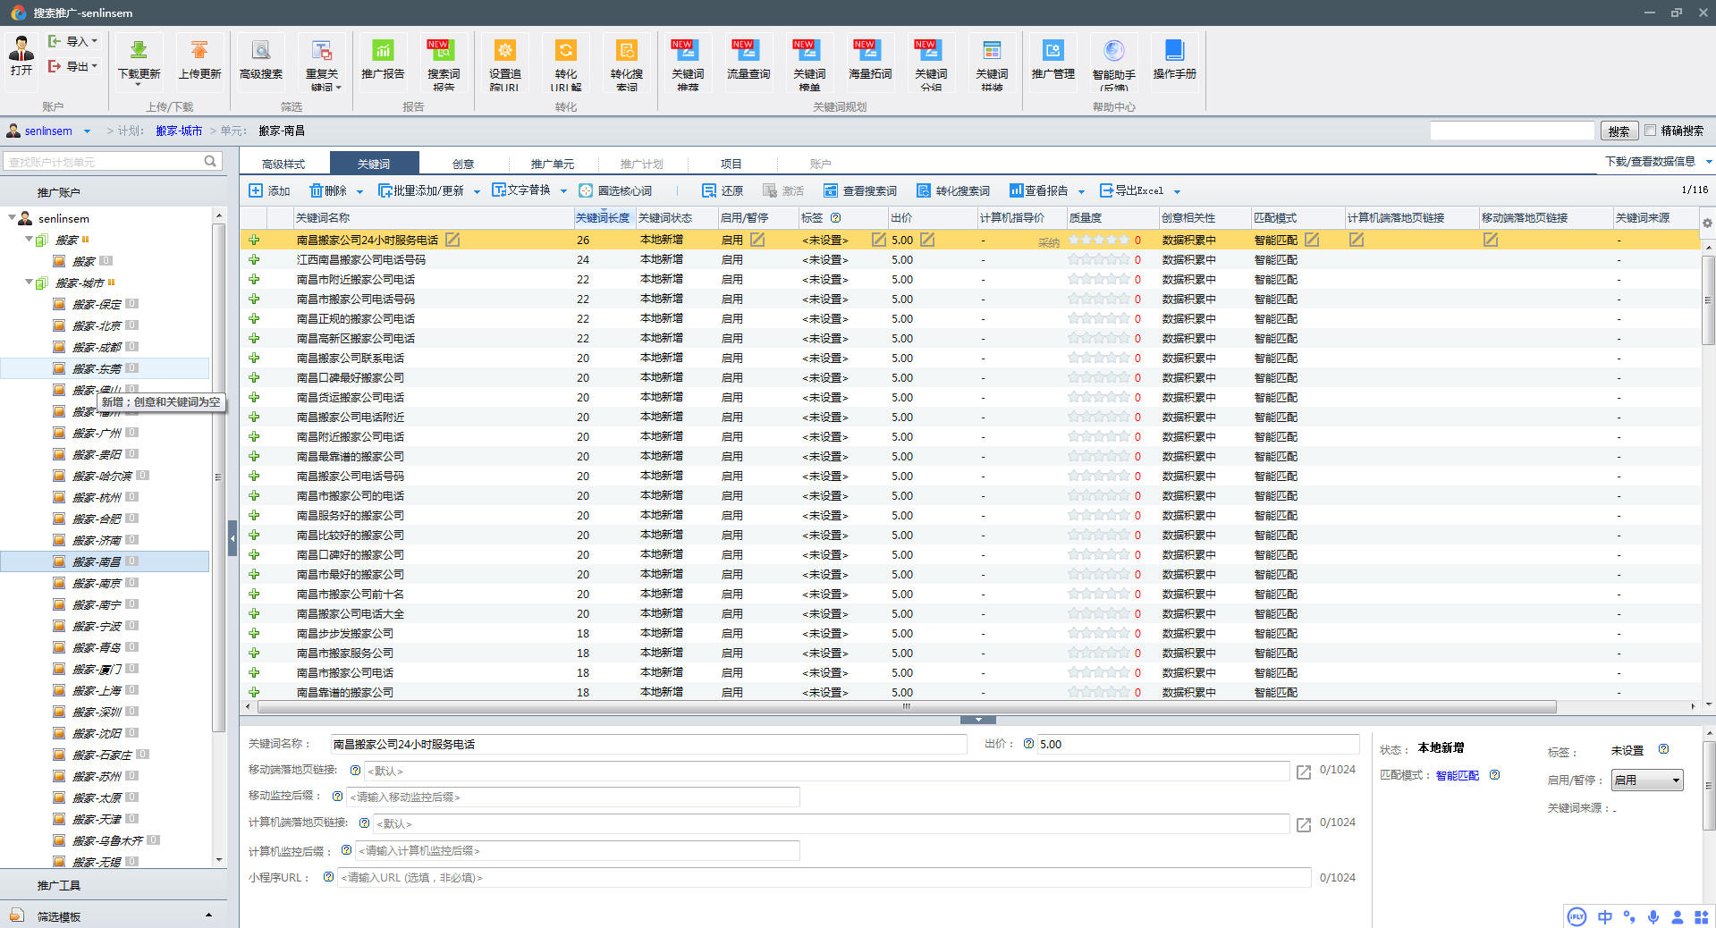Open the 操作手册 manual icon
The image size is (1716, 928).
coord(1174,51)
